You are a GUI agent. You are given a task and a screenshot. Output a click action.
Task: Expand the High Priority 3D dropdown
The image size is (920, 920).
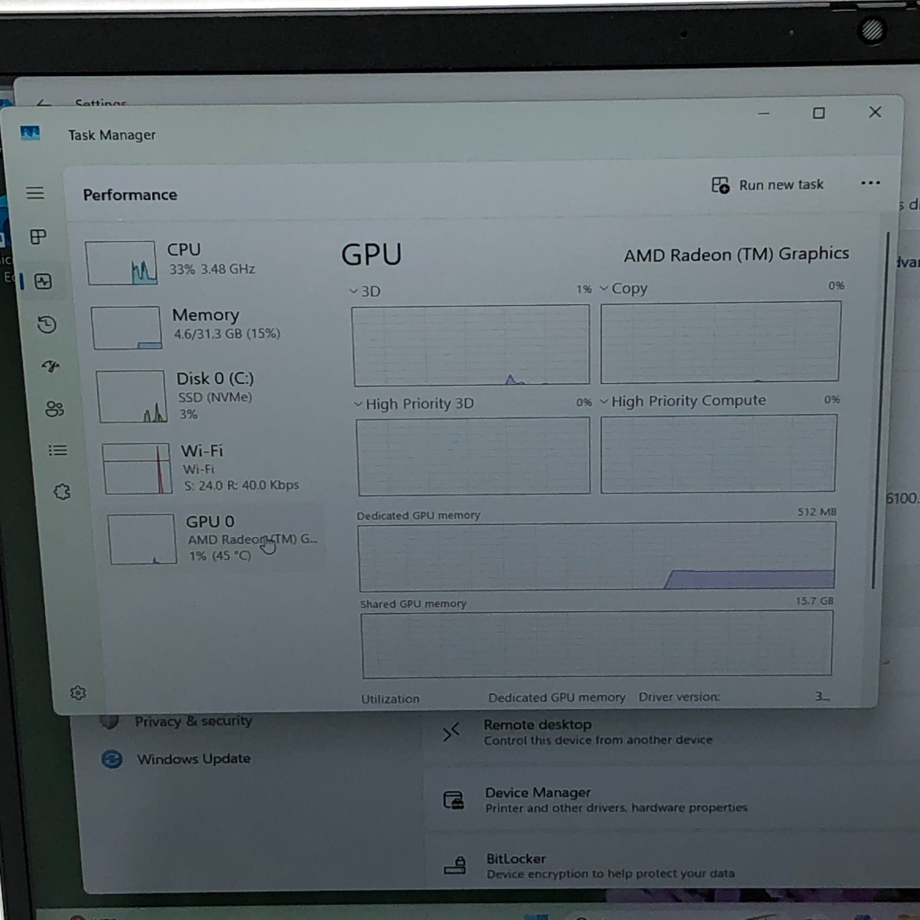415,404
